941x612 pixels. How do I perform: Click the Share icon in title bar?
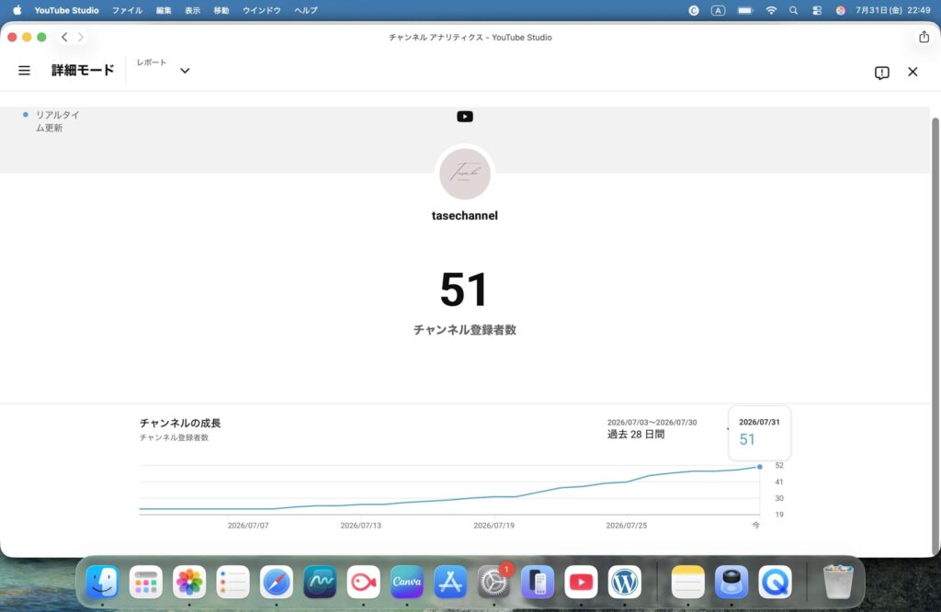point(924,37)
